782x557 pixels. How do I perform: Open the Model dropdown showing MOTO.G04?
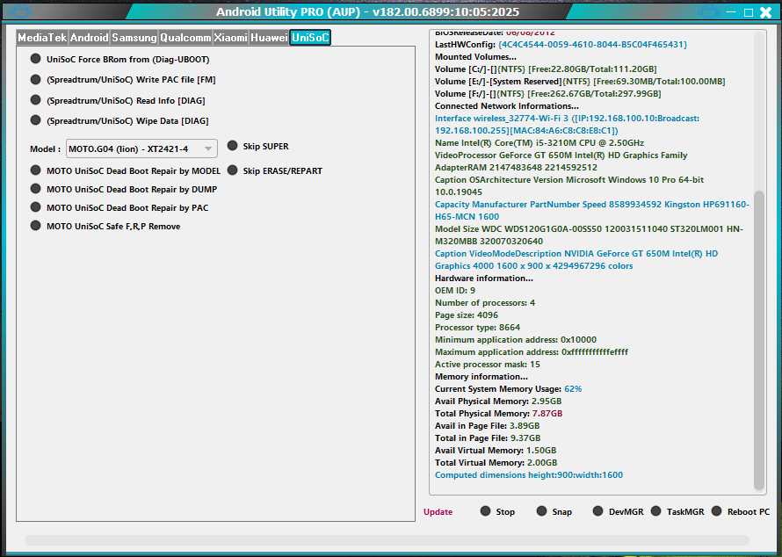[141, 148]
